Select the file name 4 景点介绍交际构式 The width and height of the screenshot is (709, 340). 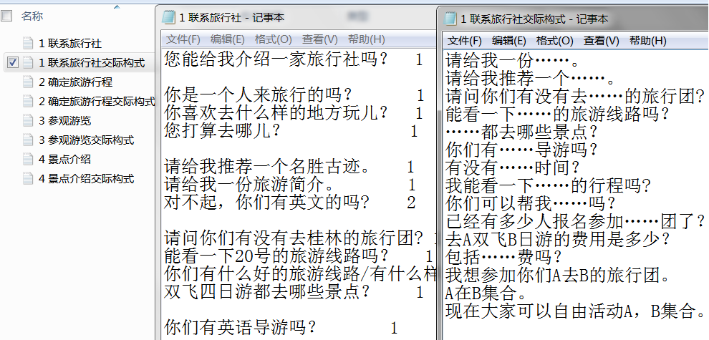click(x=86, y=179)
